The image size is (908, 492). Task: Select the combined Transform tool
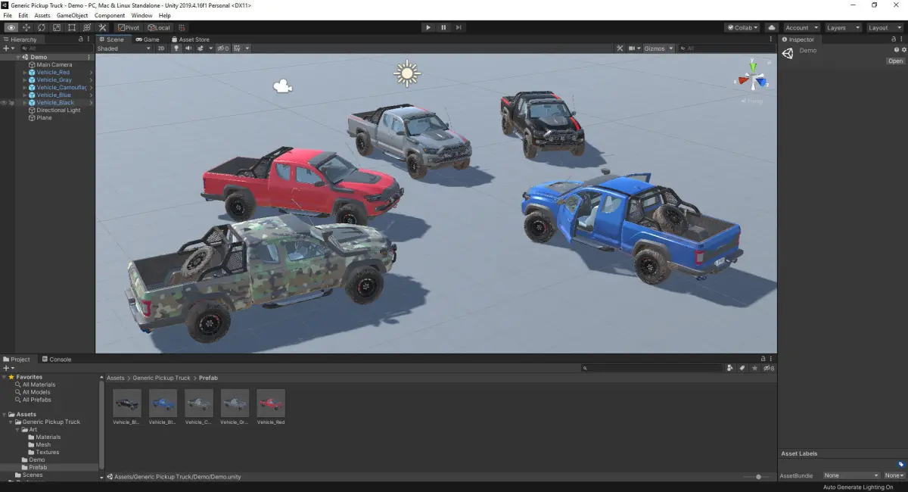click(87, 27)
